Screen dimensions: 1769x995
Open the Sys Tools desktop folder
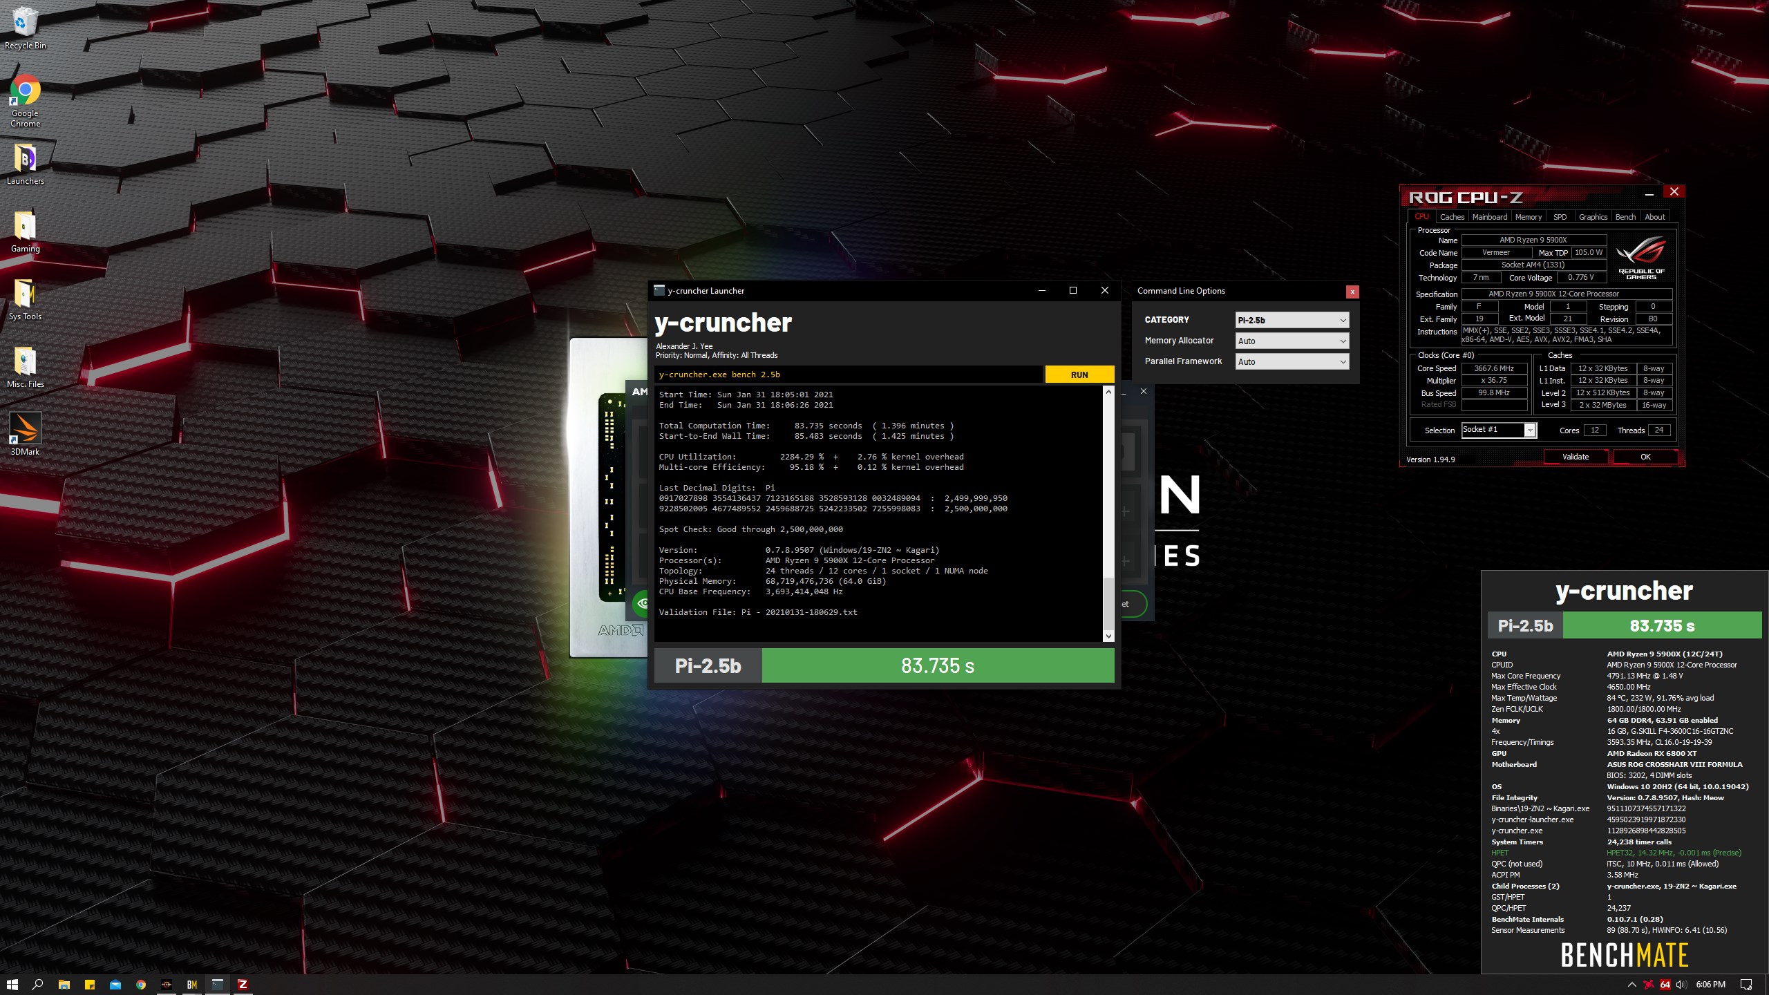pos(25,299)
